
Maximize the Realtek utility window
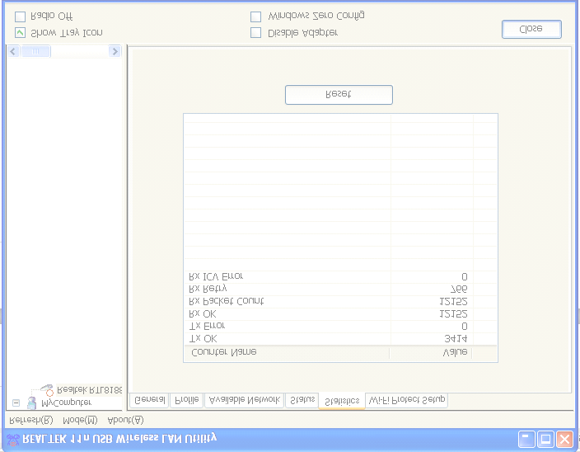tap(545, 440)
